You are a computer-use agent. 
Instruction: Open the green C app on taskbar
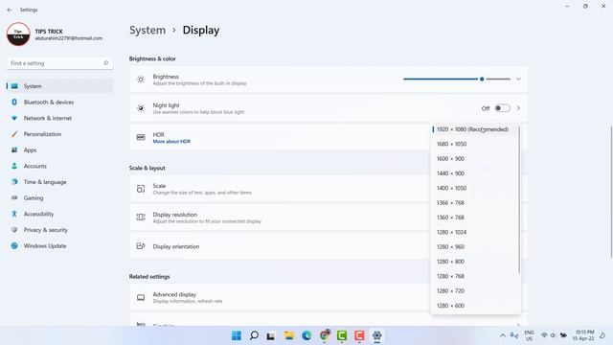coord(342,335)
